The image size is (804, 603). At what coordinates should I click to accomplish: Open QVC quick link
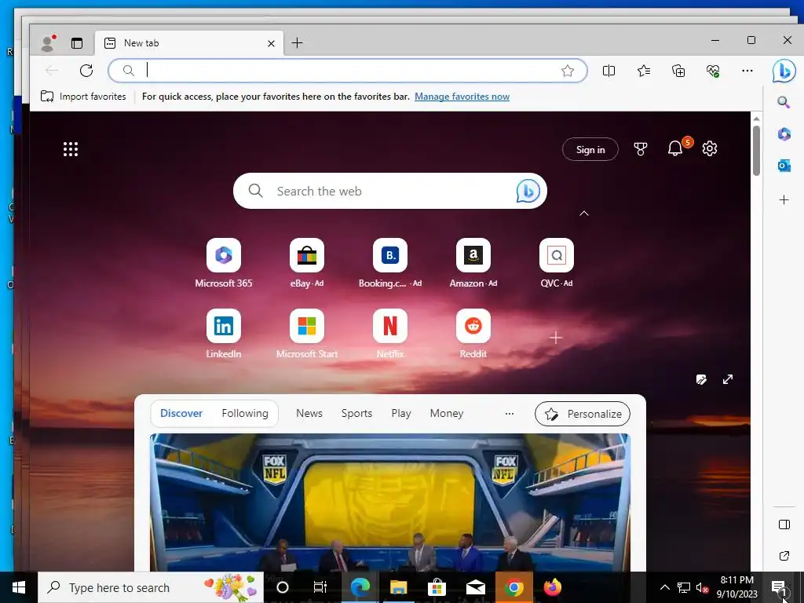(557, 263)
